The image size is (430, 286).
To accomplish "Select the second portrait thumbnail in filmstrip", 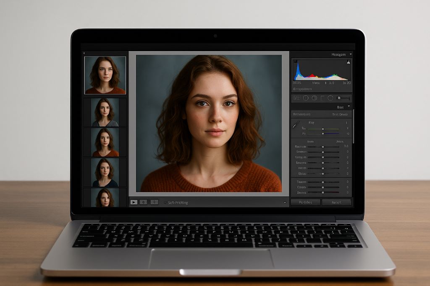I will click(x=105, y=112).
